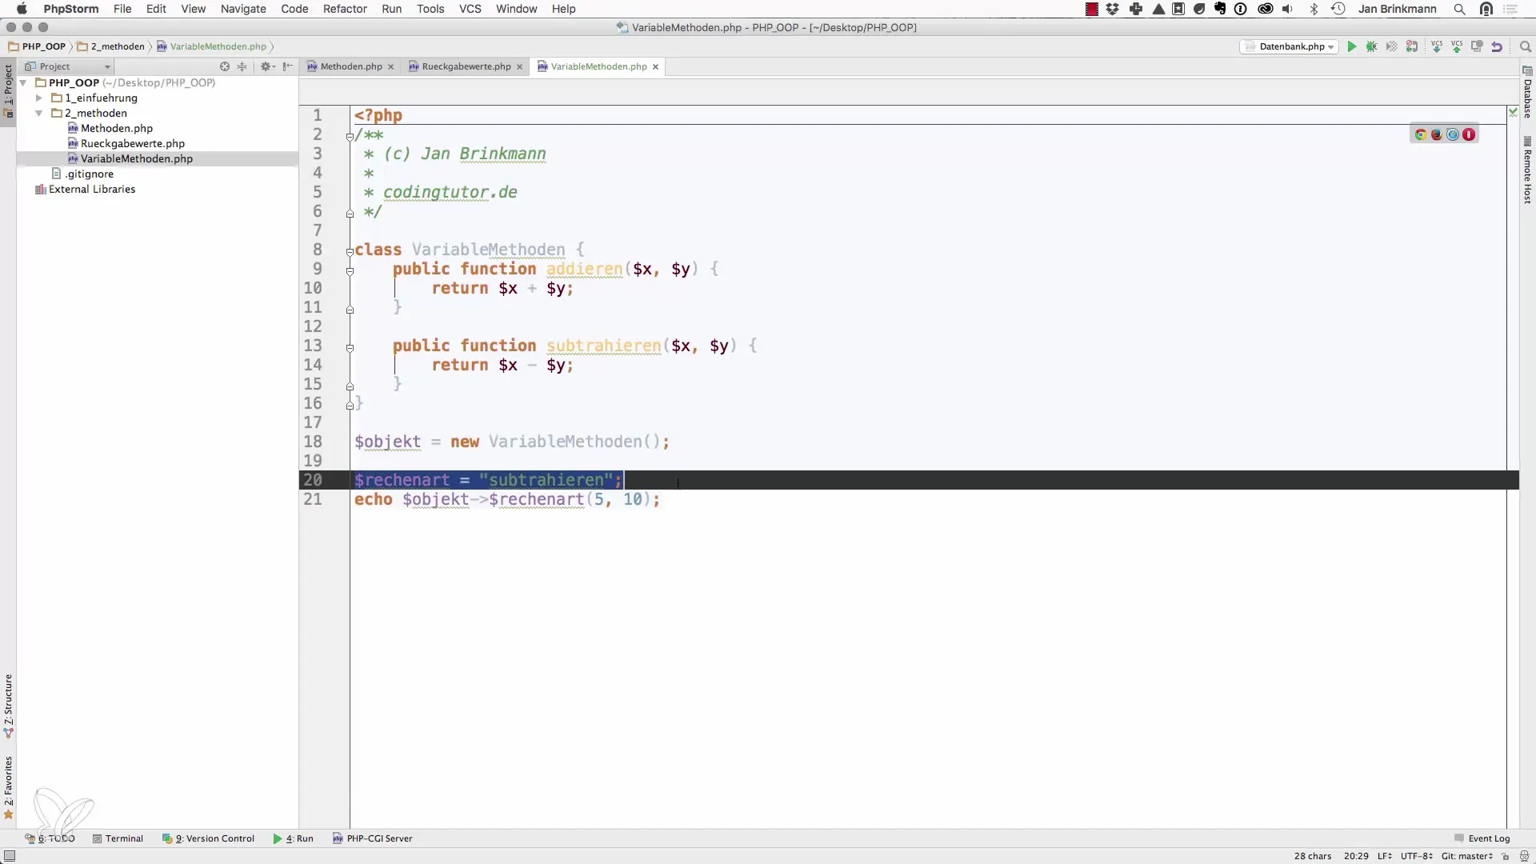The image size is (1536, 864).
Task: Collapse the 2_methoden folder
Action: tap(38, 113)
